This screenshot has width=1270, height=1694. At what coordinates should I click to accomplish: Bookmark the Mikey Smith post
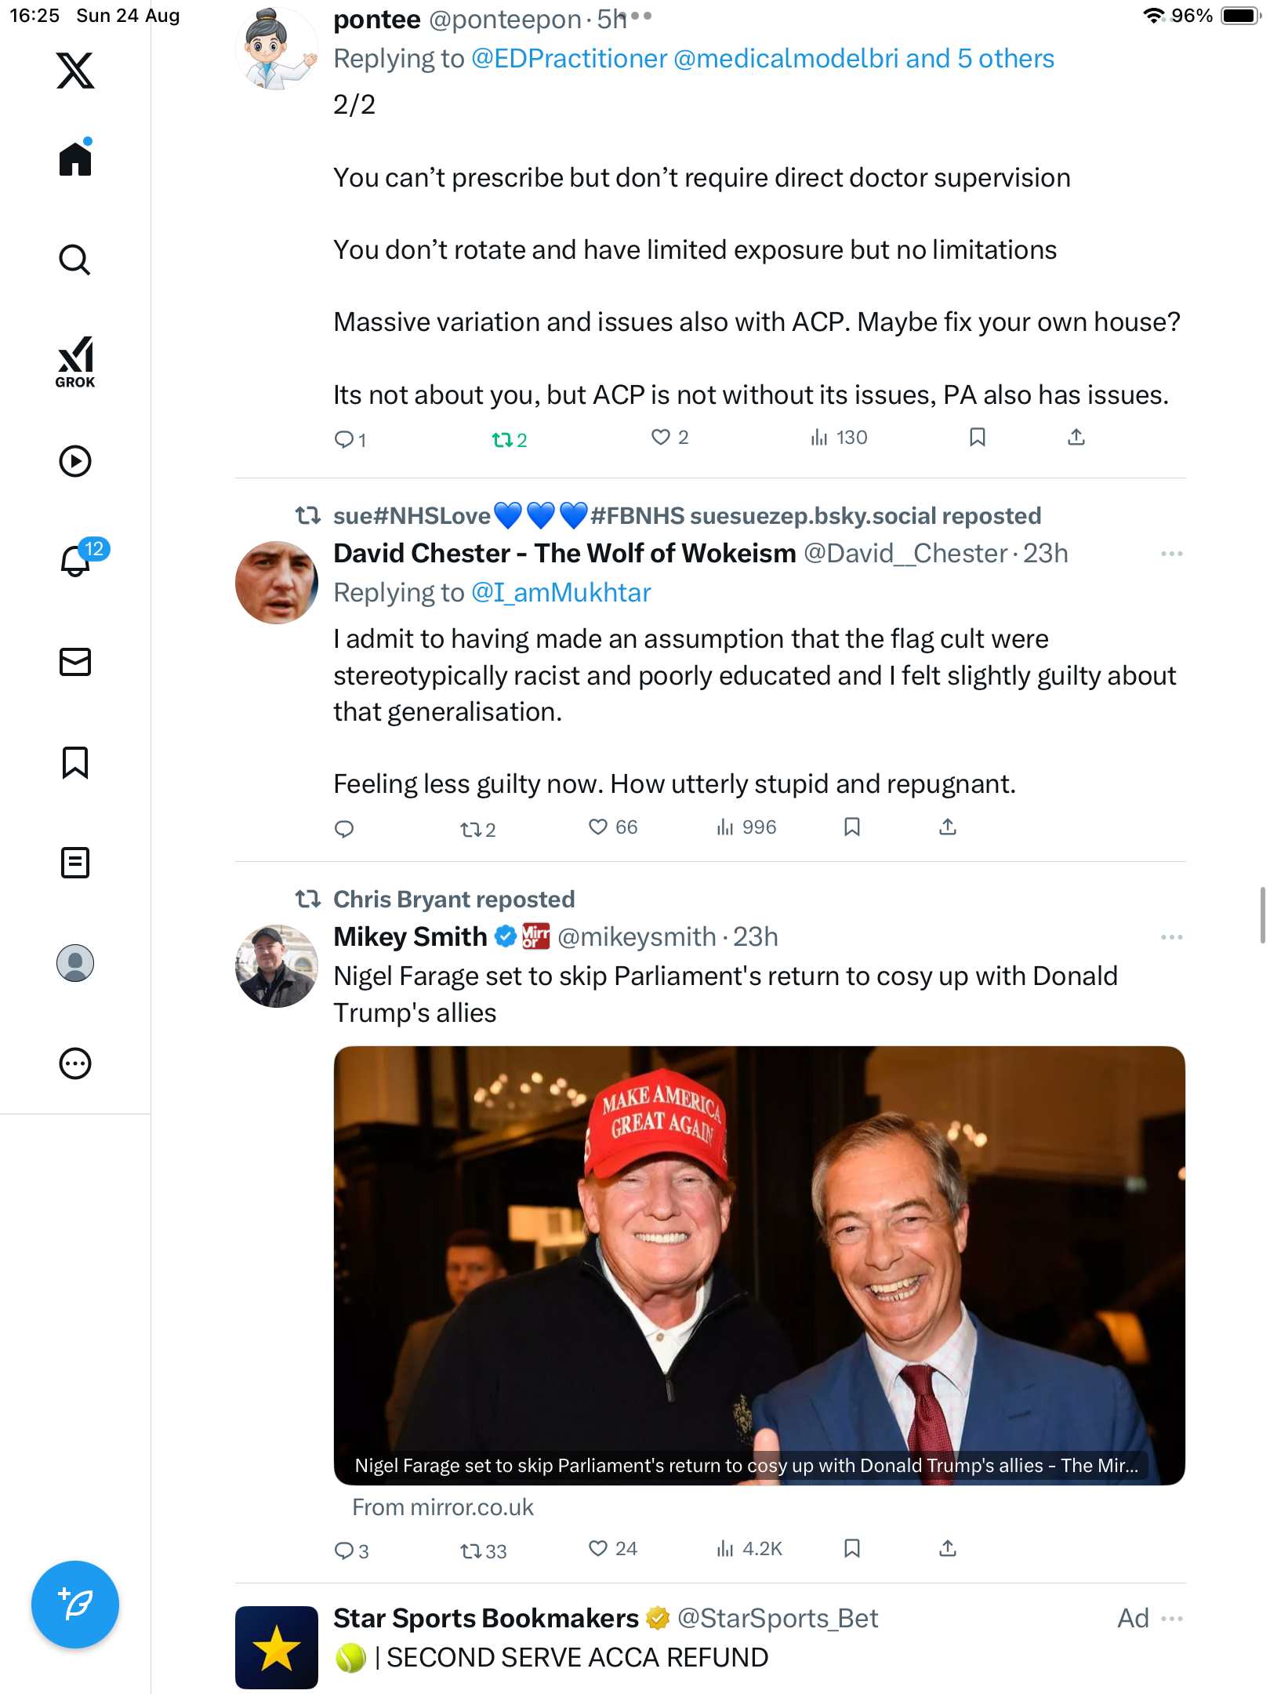coord(852,1549)
